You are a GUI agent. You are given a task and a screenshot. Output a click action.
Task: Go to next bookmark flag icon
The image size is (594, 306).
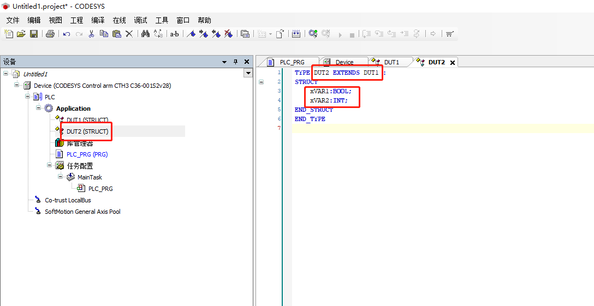(x=204, y=34)
